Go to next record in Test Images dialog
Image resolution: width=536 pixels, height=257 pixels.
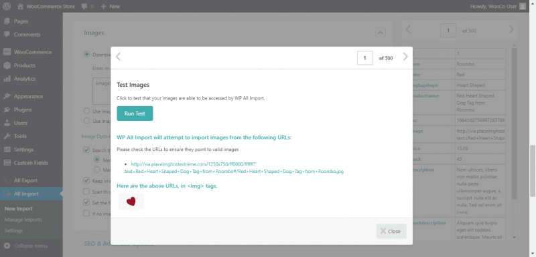(x=405, y=57)
